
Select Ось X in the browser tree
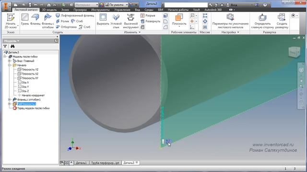click(24, 82)
